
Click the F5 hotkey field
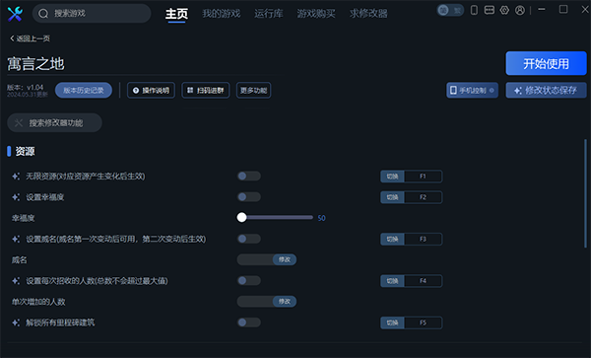(x=423, y=322)
